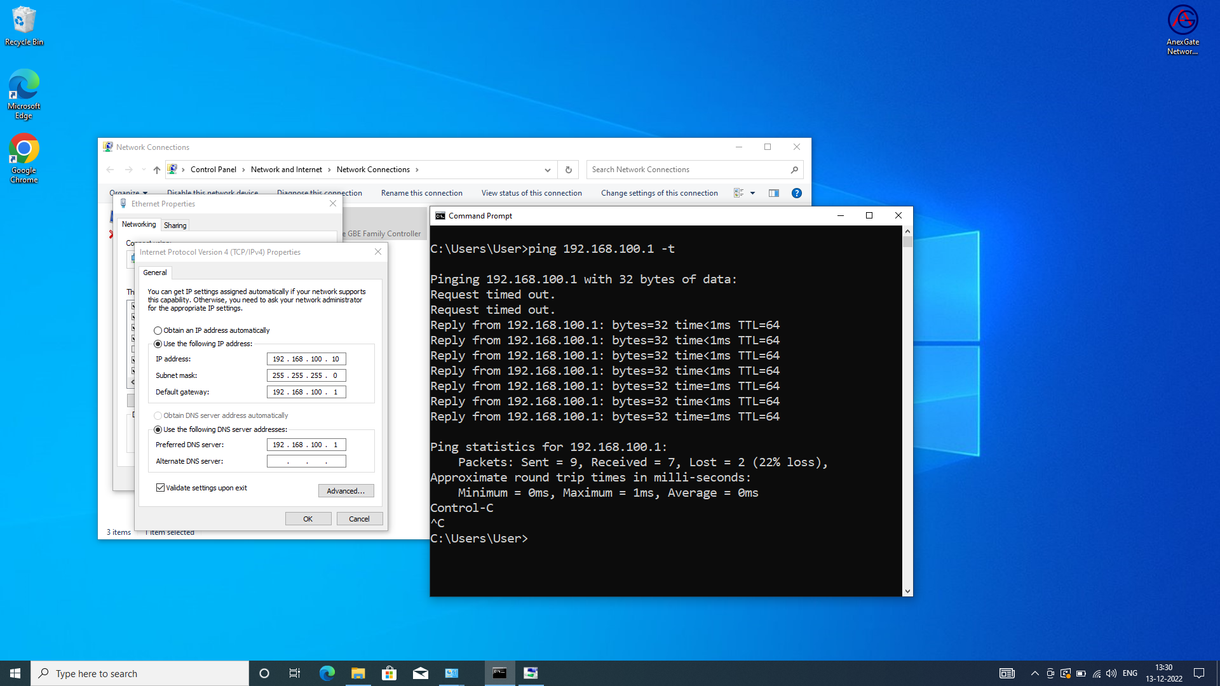
Task: Uncheck Validate settings upon exit
Action: [161, 488]
